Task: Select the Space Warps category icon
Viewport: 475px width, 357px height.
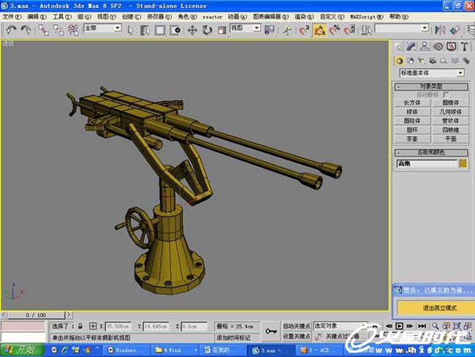Action: [x=455, y=61]
